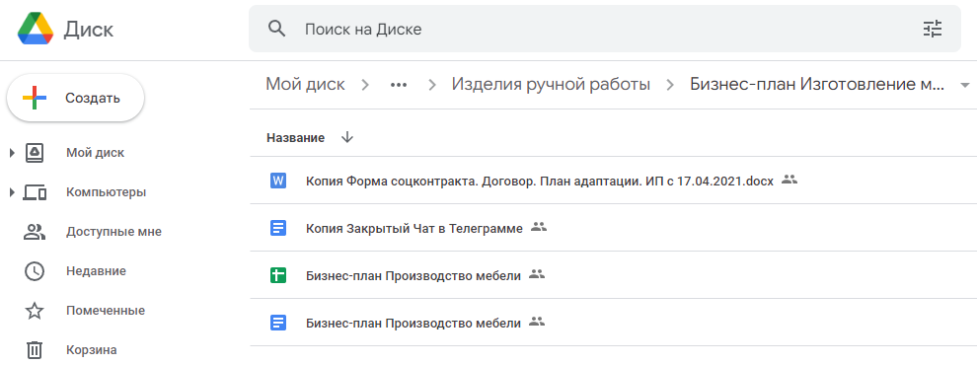Click the green Sheets icon for Бизнес-план
Screen dimensions: 977x365
coord(278,275)
